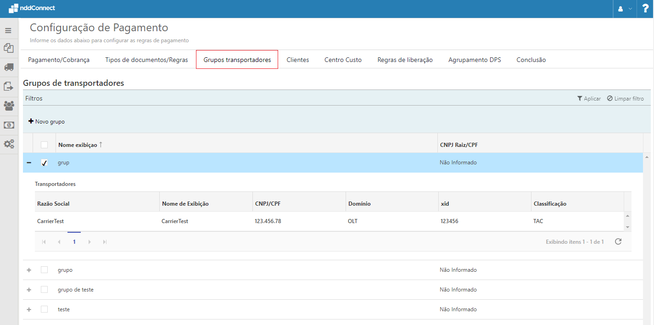This screenshot has width=654, height=325.
Task: Click Limpar filtro button
Action: [x=625, y=99]
